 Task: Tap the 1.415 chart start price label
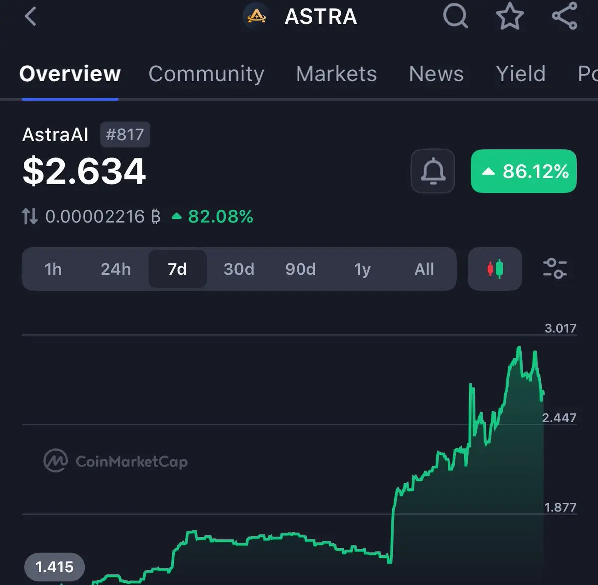[x=54, y=567]
